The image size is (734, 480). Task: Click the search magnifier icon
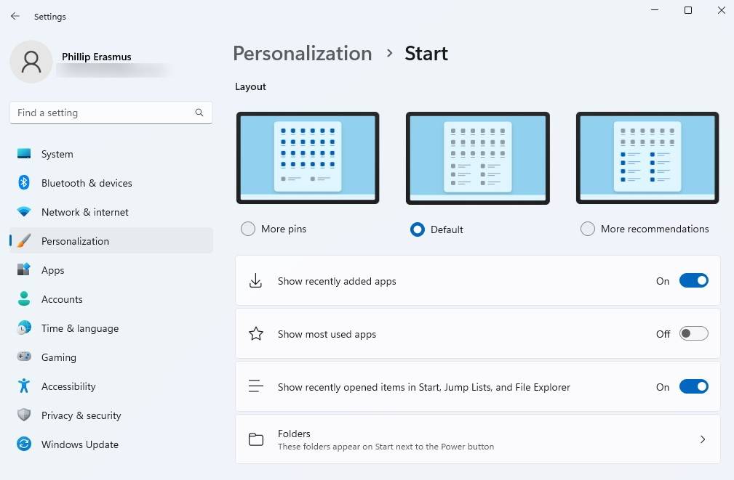click(199, 113)
